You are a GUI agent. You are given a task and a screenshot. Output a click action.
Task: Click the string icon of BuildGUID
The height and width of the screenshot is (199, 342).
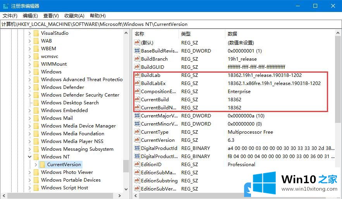137,67
